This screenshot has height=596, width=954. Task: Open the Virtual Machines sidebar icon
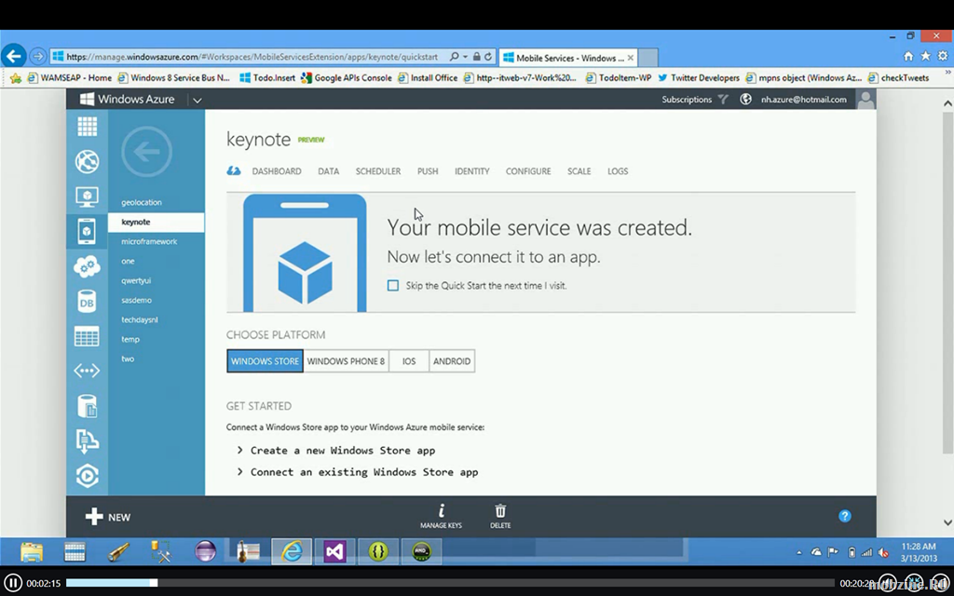pos(87,196)
